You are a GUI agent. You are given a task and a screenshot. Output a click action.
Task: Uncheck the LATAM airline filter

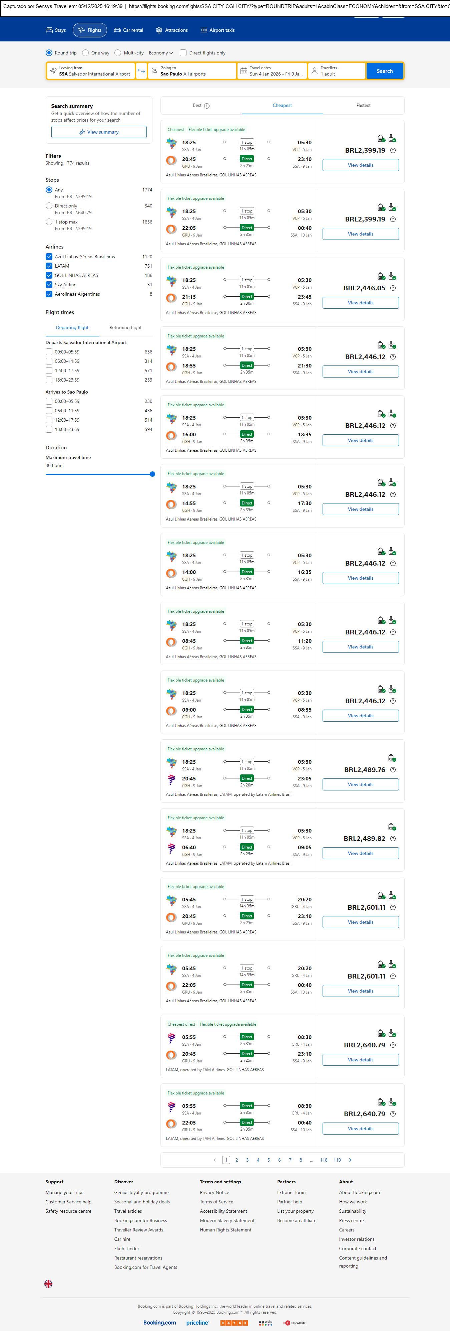pos(49,266)
